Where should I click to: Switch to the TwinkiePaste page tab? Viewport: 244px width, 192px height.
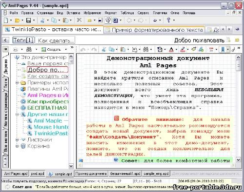[53, 30]
